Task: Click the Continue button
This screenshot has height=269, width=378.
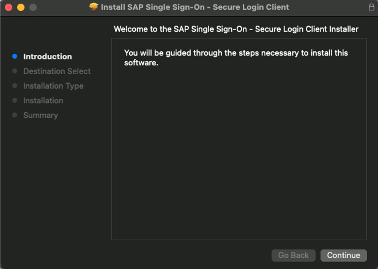Action: (x=344, y=255)
